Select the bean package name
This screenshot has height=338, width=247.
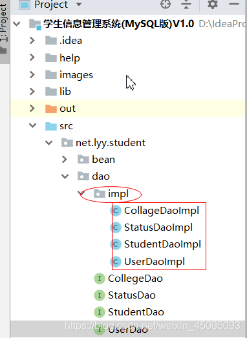(103, 159)
